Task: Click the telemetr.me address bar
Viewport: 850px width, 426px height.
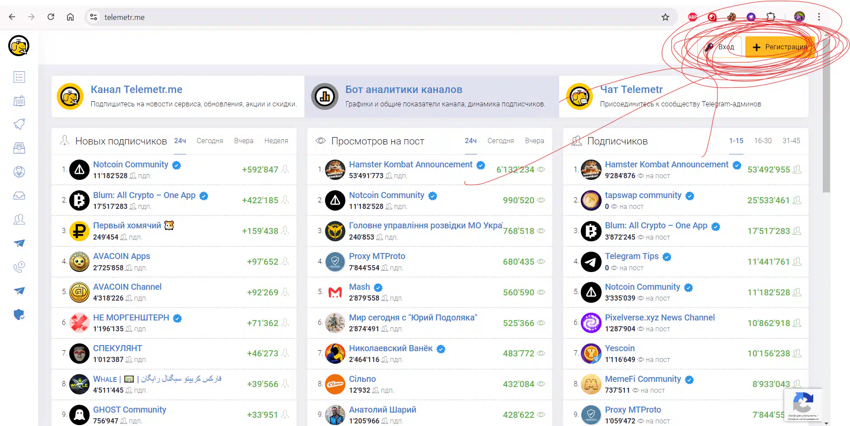Action: click(x=381, y=17)
